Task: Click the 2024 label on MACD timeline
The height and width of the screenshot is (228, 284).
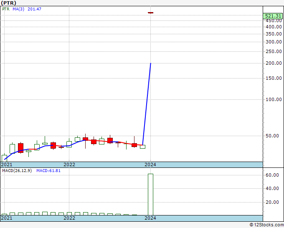Action: [150, 218]
